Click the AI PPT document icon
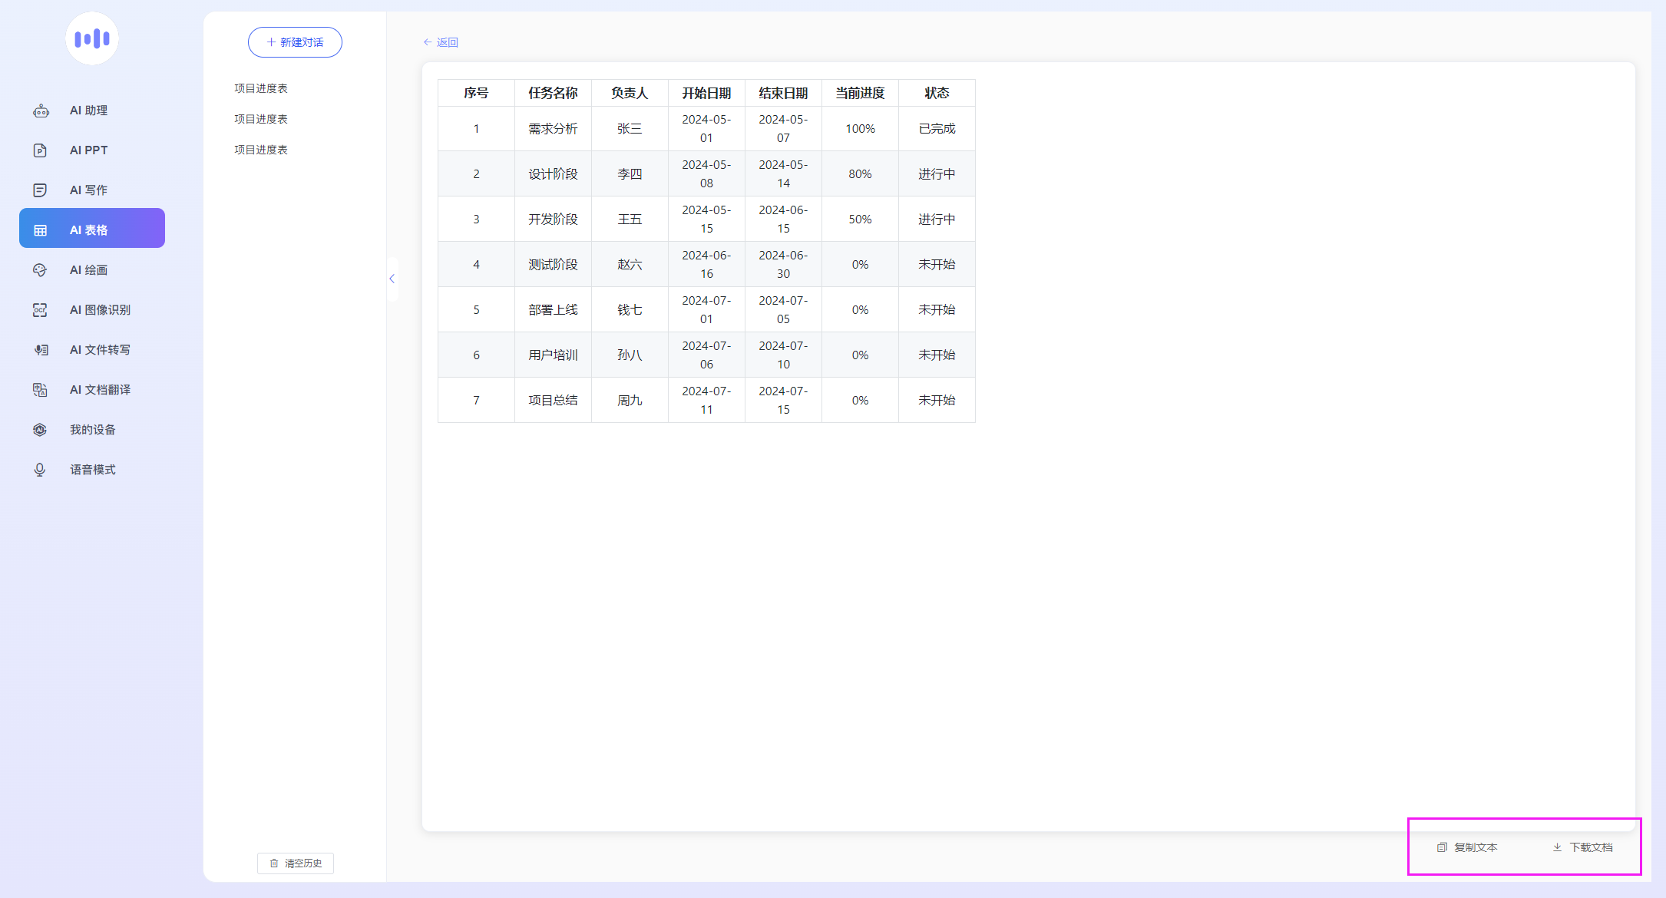This screenshot has width=1666, height=898. point(41,150)
